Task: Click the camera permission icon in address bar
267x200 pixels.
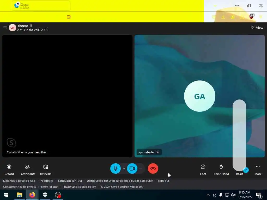Action: [x=69, y=17]
